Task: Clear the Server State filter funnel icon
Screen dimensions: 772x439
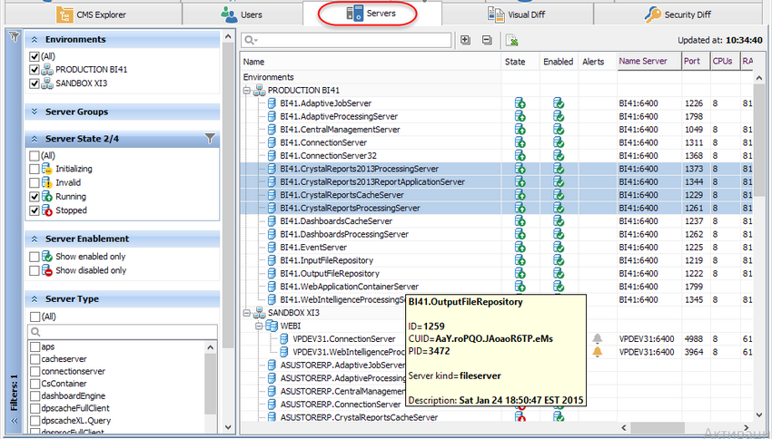Action: tap(210, 139)
